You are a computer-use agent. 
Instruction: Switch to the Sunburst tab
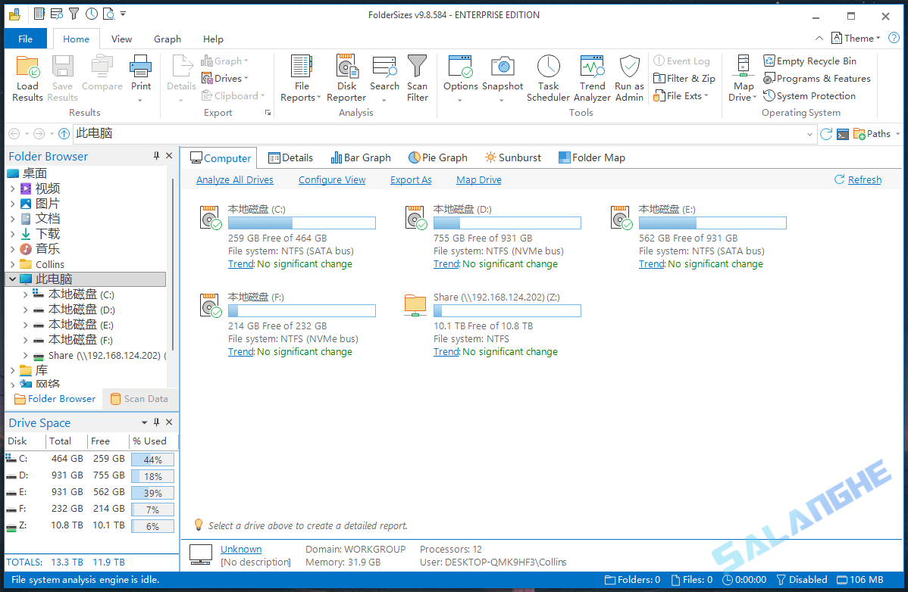pyautogui.click(x=512, y=157)
